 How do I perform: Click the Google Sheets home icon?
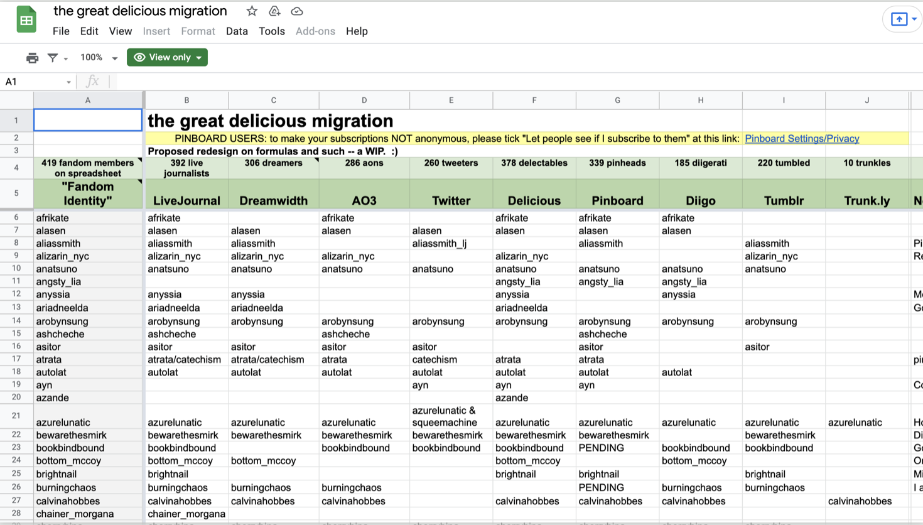coord(26,20)
